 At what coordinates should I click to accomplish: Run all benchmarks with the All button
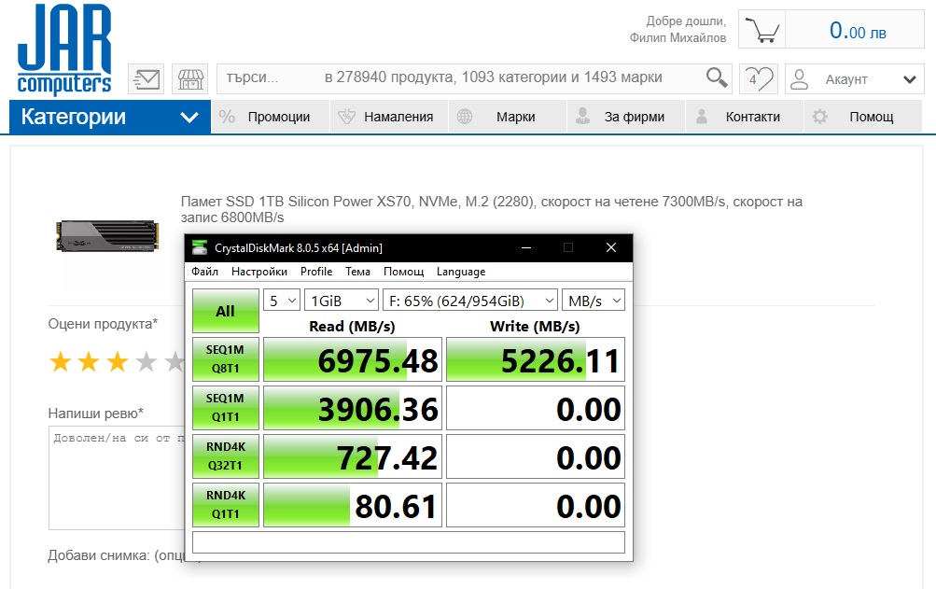[226, 311]
